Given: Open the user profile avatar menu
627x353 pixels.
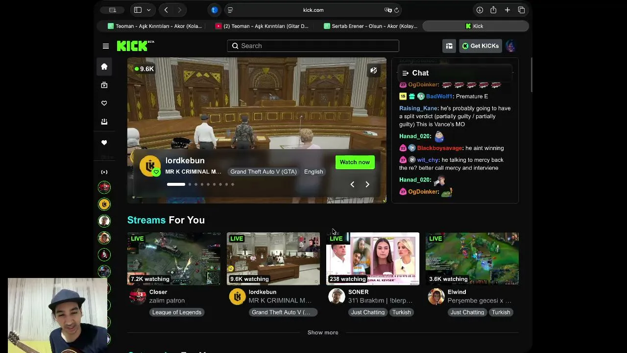Looking at the screenshot, I should click(x=510, y=46).
